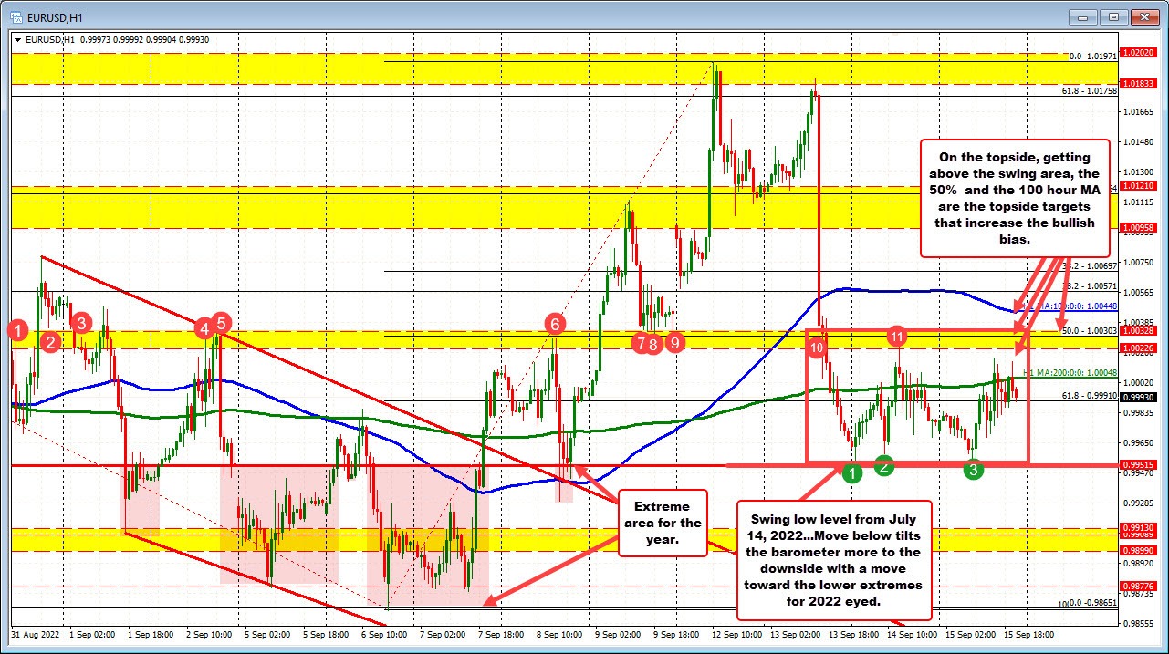
Task: Expand the quote details arrow beside EURUSD,H1
Action: (16, 40)
